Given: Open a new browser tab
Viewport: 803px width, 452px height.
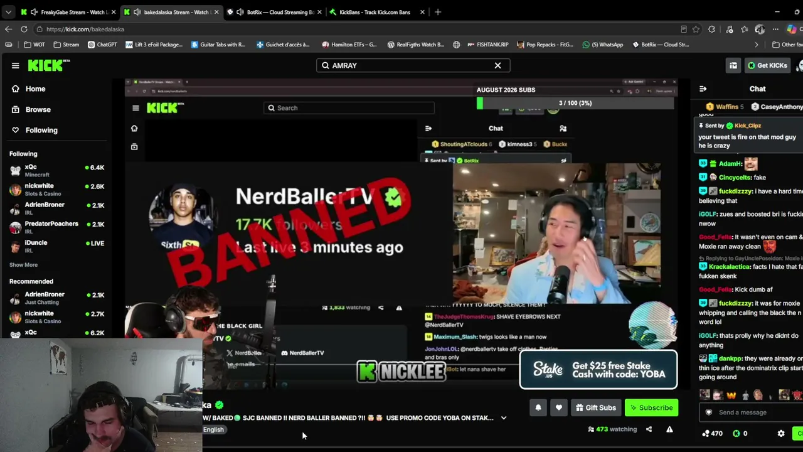Looking at the screenshot, I should [438, 12].
